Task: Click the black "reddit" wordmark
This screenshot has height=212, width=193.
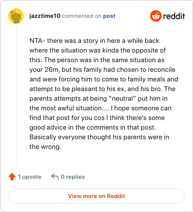Action: 174,16
